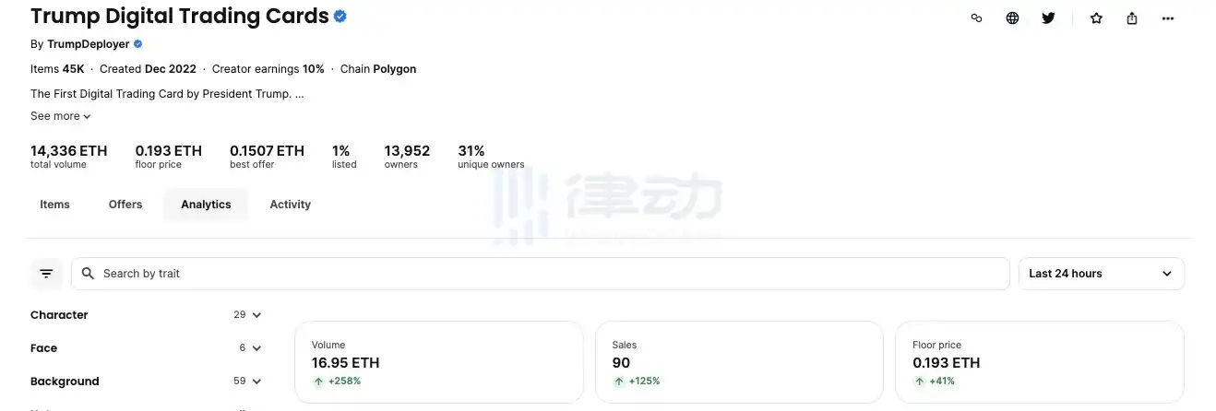The height and width of the screenshot is (411, 1216).
Task: Add collection to watchlist with star icon
Action: point(1096,18)
